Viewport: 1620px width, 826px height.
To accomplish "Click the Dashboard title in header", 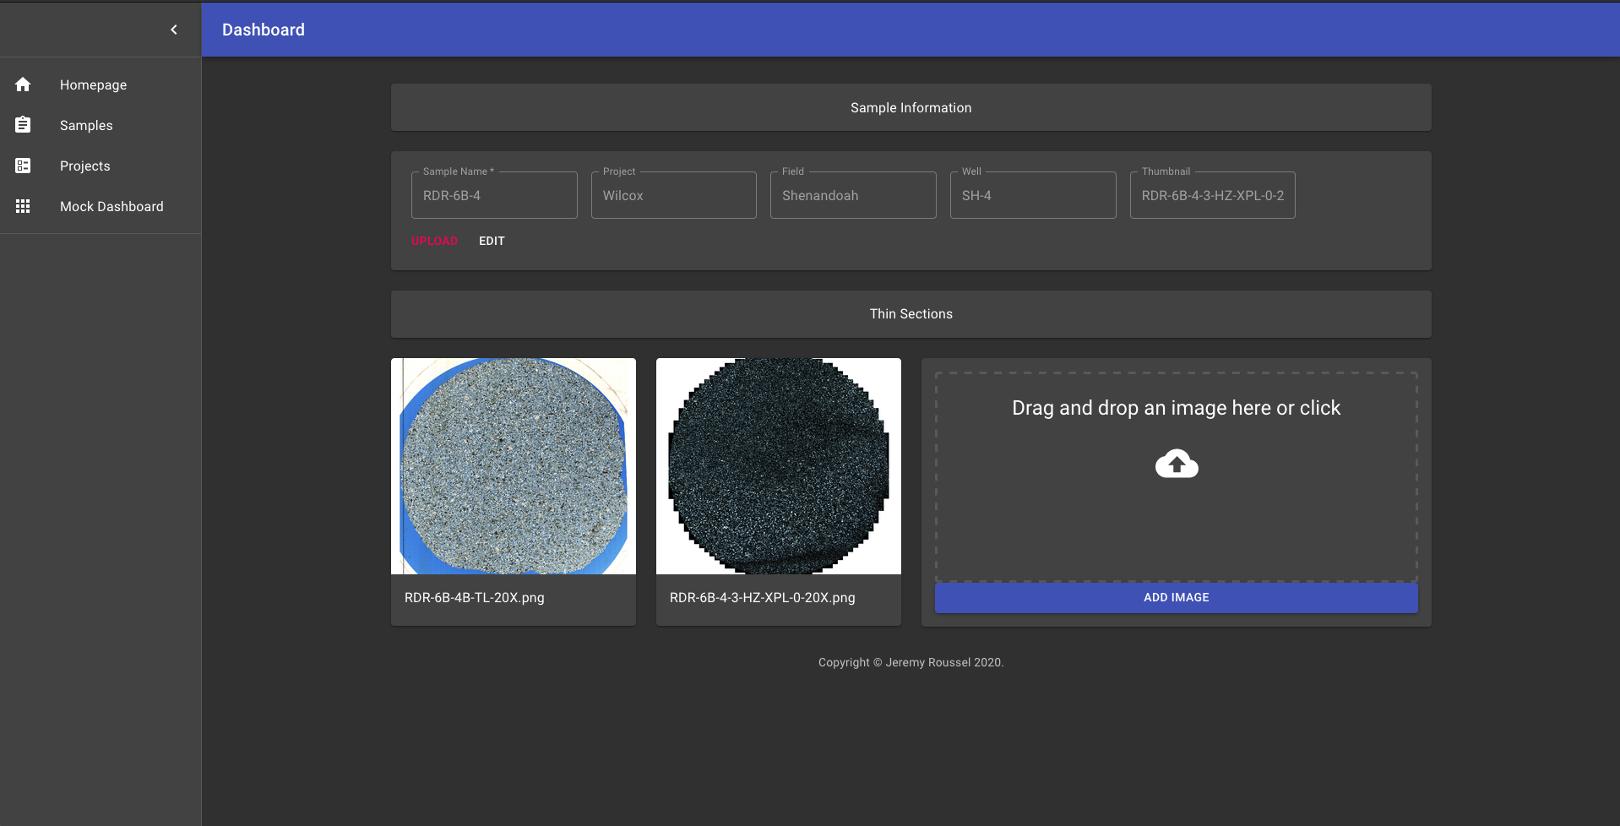I will click(x=264, y=30).
